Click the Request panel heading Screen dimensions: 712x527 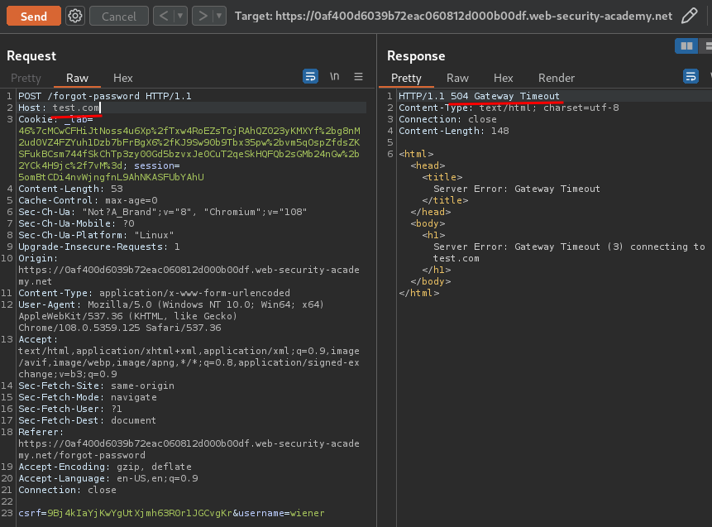coord(31,56)
